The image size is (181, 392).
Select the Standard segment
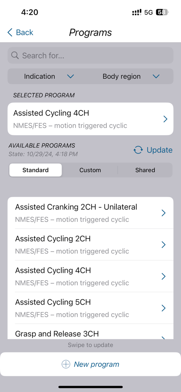pos(36,170)
